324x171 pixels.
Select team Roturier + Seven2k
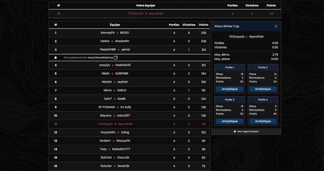(x=129, y=166)
